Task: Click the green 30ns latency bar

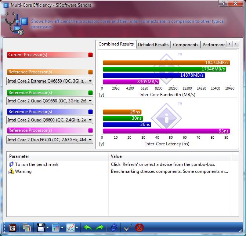Action: coord(123,118)
